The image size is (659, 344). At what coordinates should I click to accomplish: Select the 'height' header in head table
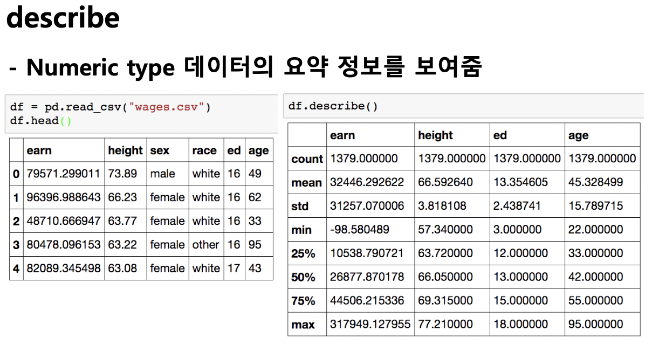(125, 150)
